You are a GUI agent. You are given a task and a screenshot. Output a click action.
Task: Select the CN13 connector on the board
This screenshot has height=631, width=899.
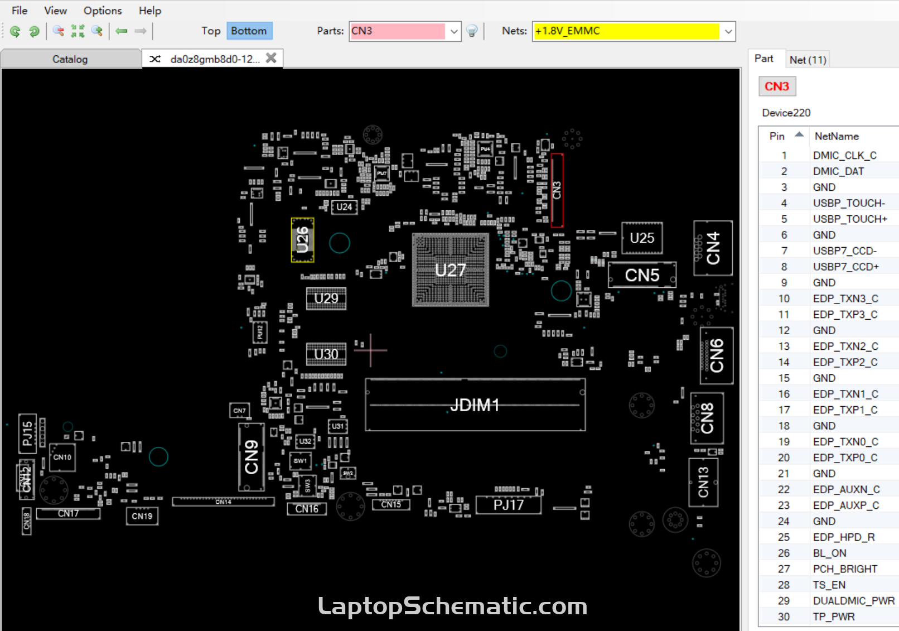tap(703, 483)
